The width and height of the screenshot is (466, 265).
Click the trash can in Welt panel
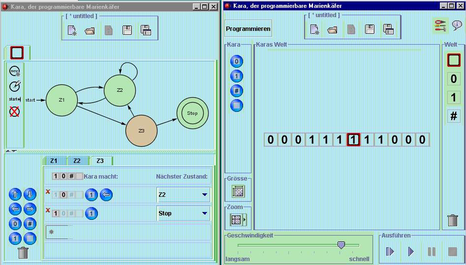click(453, 220)
